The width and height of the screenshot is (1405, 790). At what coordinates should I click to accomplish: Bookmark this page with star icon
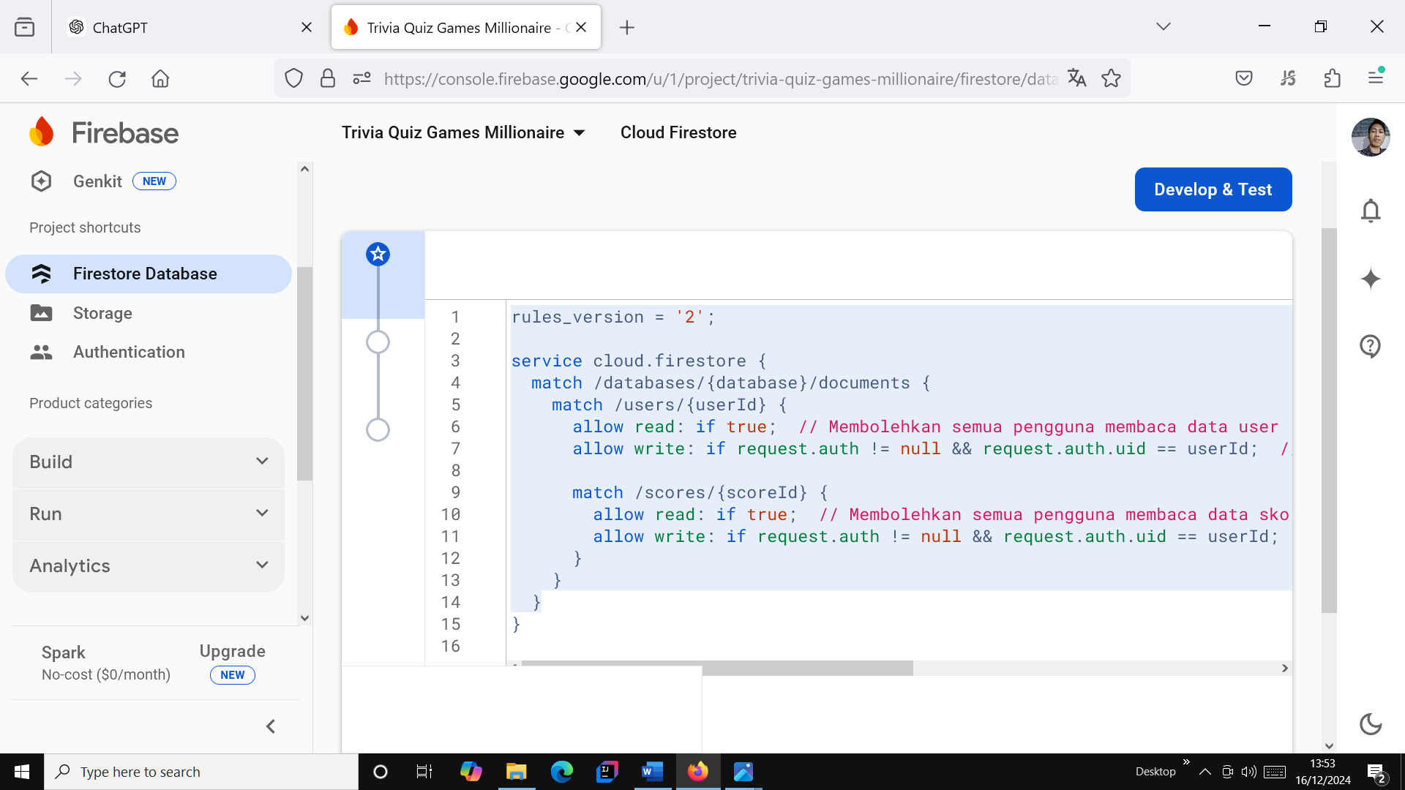pyautogui.click(x=1111, y=78)
